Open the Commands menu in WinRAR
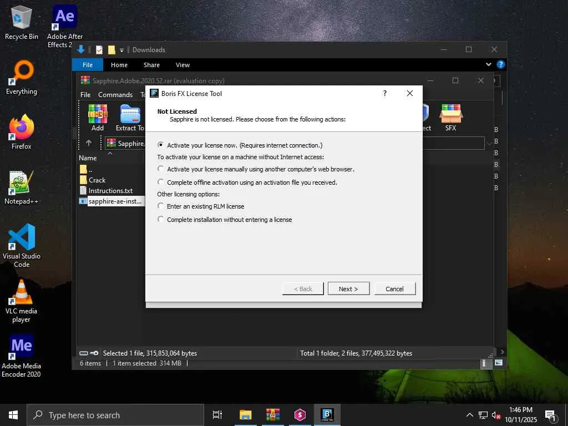This screenshot has width=568, height=426. (115, 94)
